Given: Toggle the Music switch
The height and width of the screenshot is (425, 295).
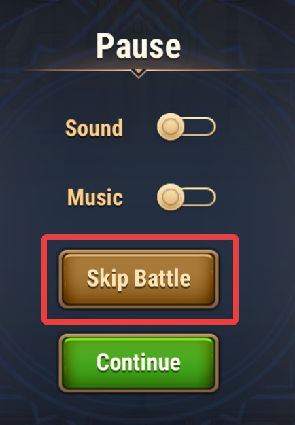Looking at the screenshot, I should click(186, 197).
